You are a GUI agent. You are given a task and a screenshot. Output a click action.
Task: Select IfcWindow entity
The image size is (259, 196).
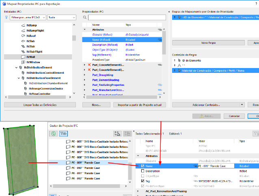(33, 62)
